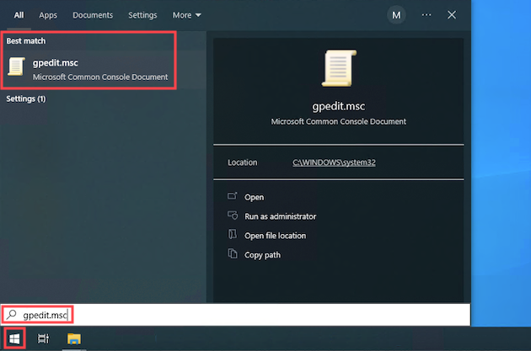The image size is (531, 351).
Task: Close the search panel with X
Action: point(452,15)
